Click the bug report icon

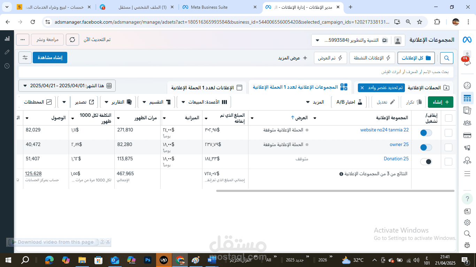click(x=467, y=245)
